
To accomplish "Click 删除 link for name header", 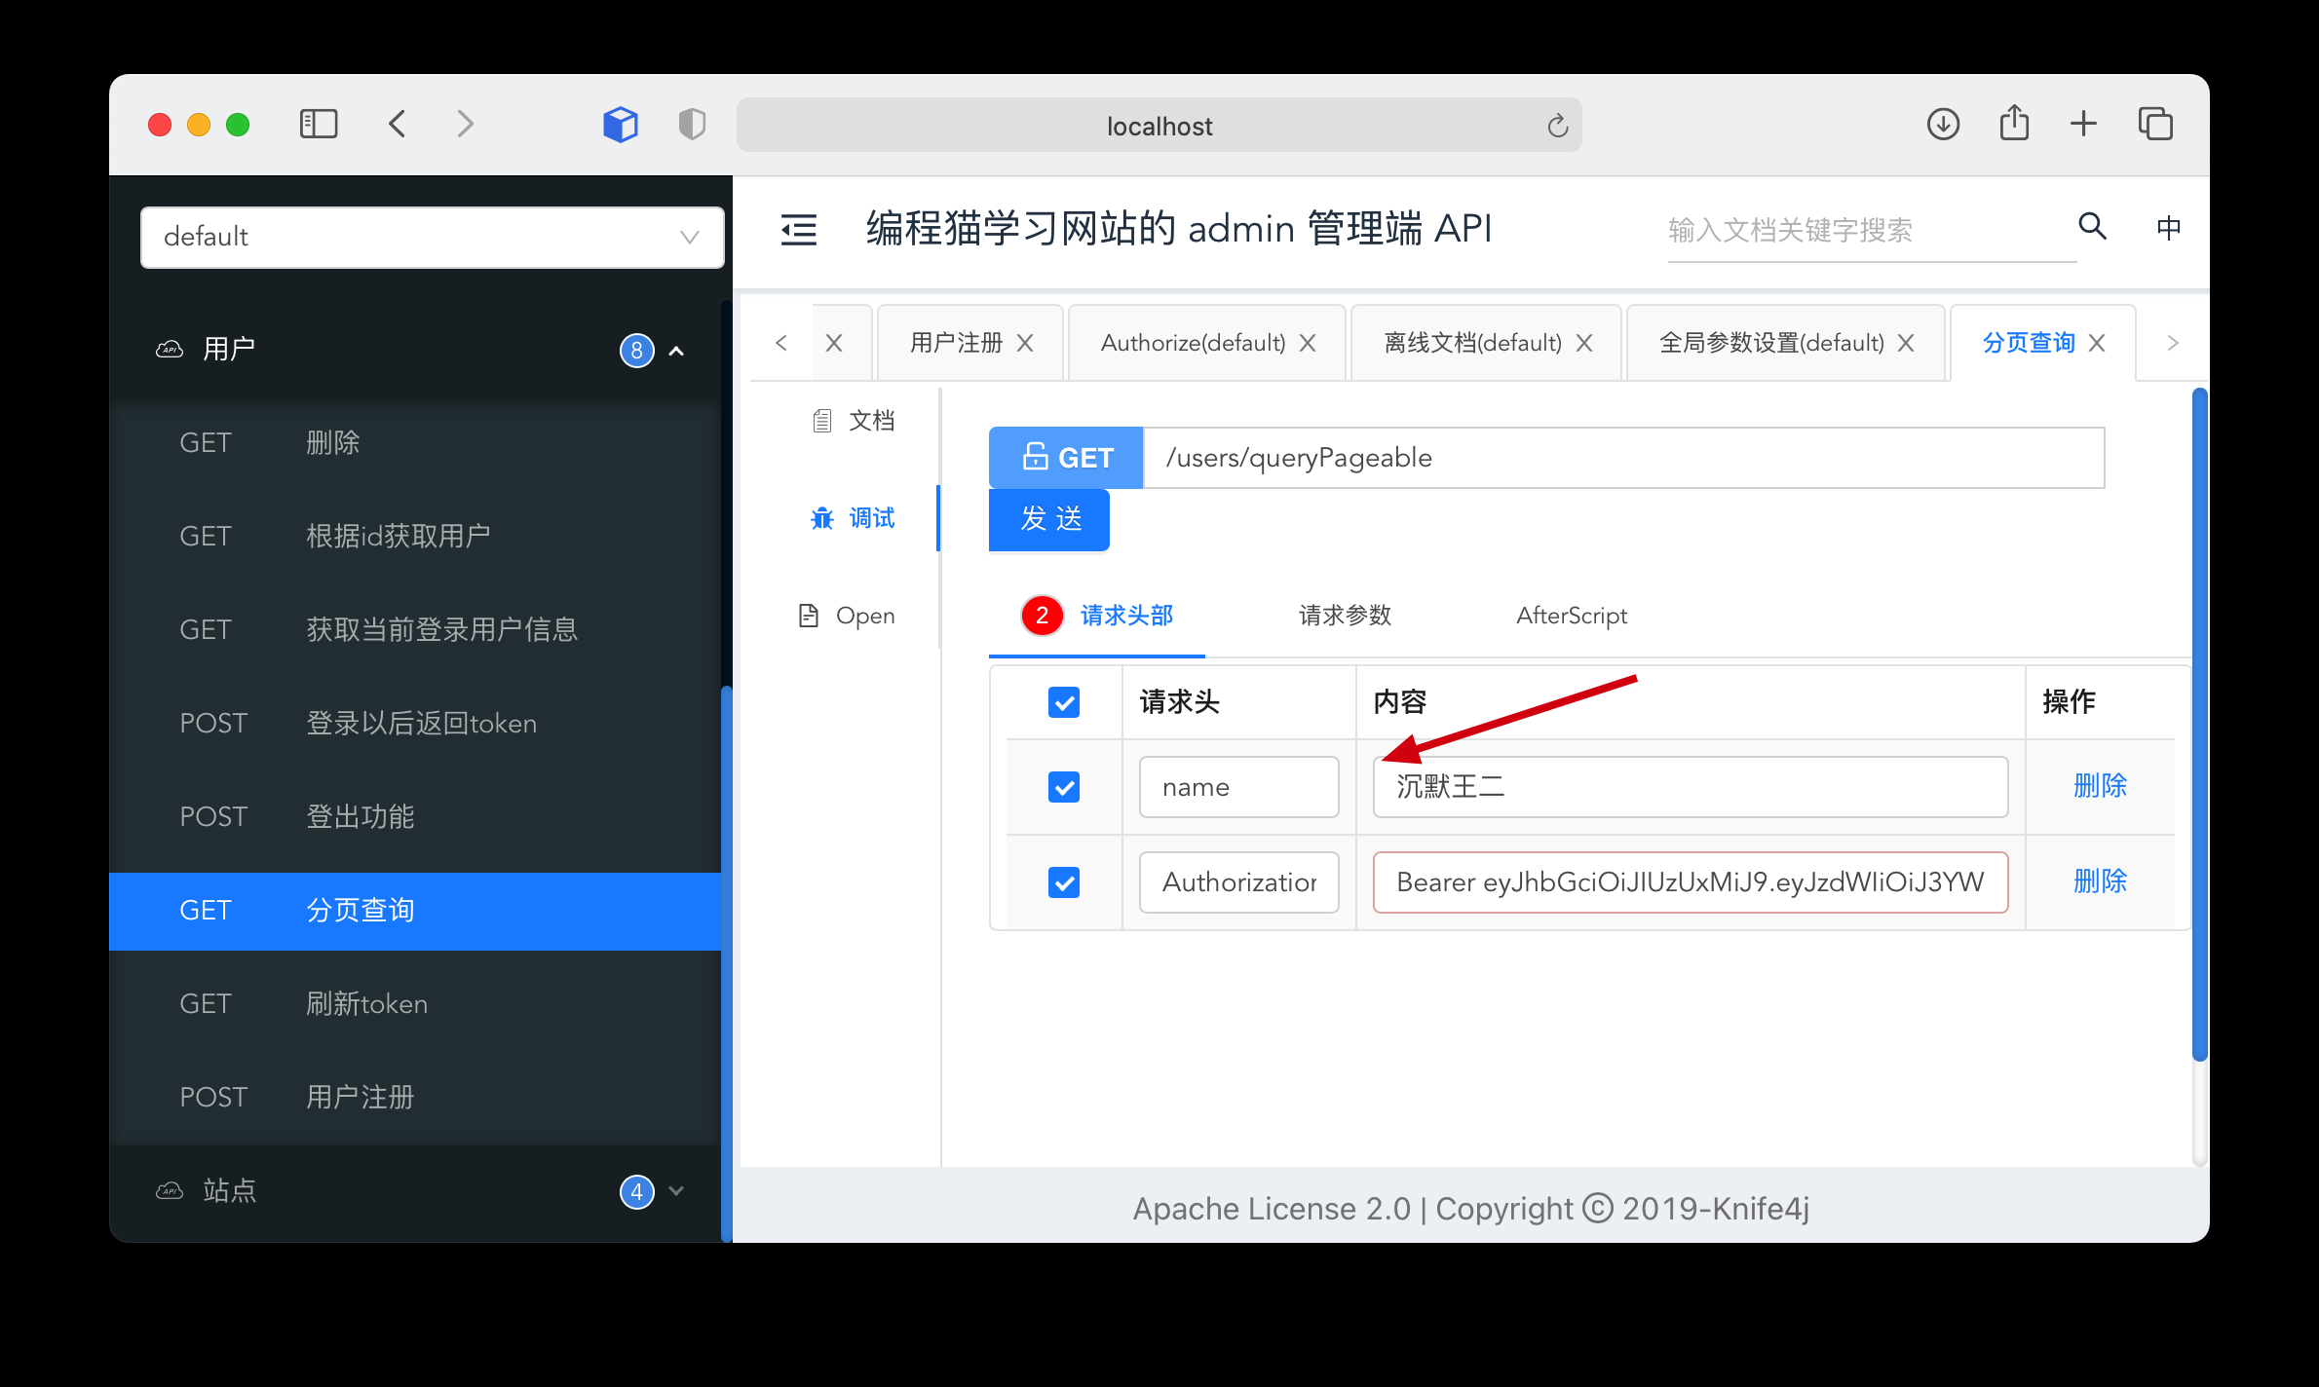I will [x=2100, y=785].
